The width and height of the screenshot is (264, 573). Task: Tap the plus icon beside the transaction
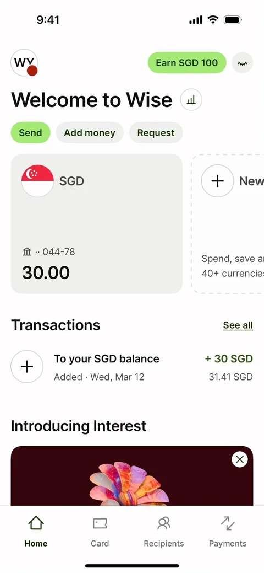tap(27, 367)
